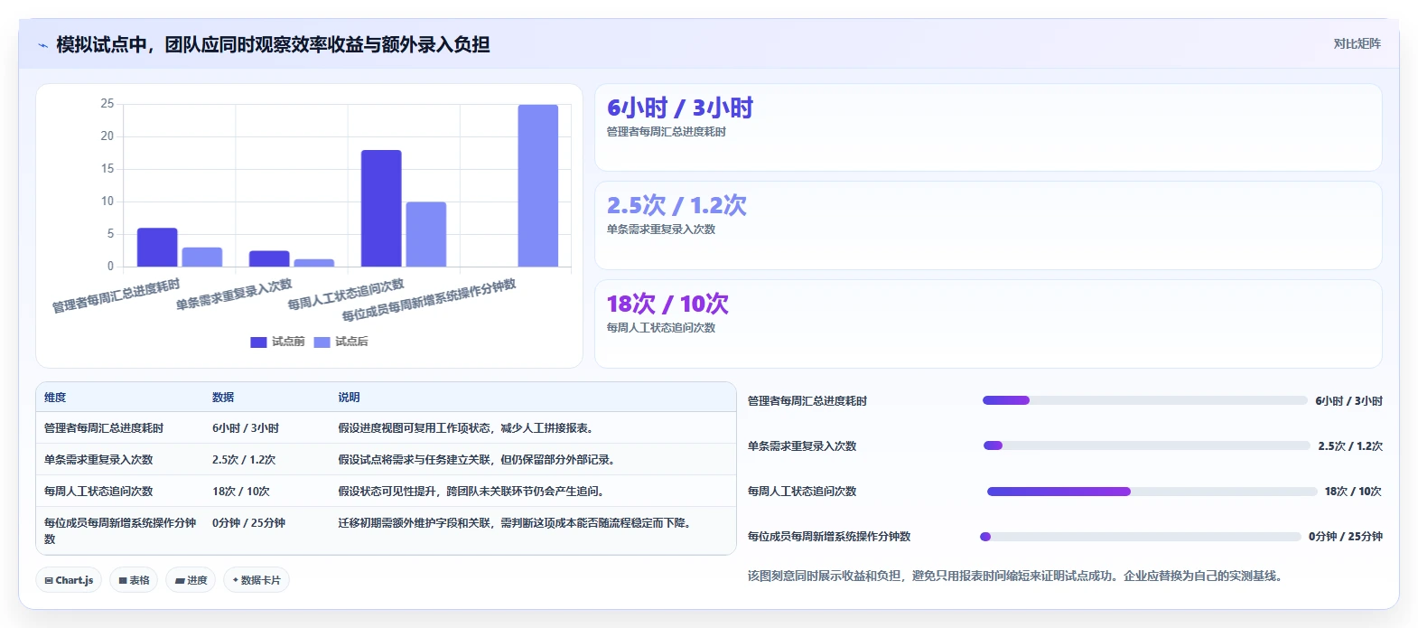Image resolution: width=1418 pixels, height=628 pixels.
Task: Click the 18次 / 10次 value beside the progress bar
Action: 1353,492
